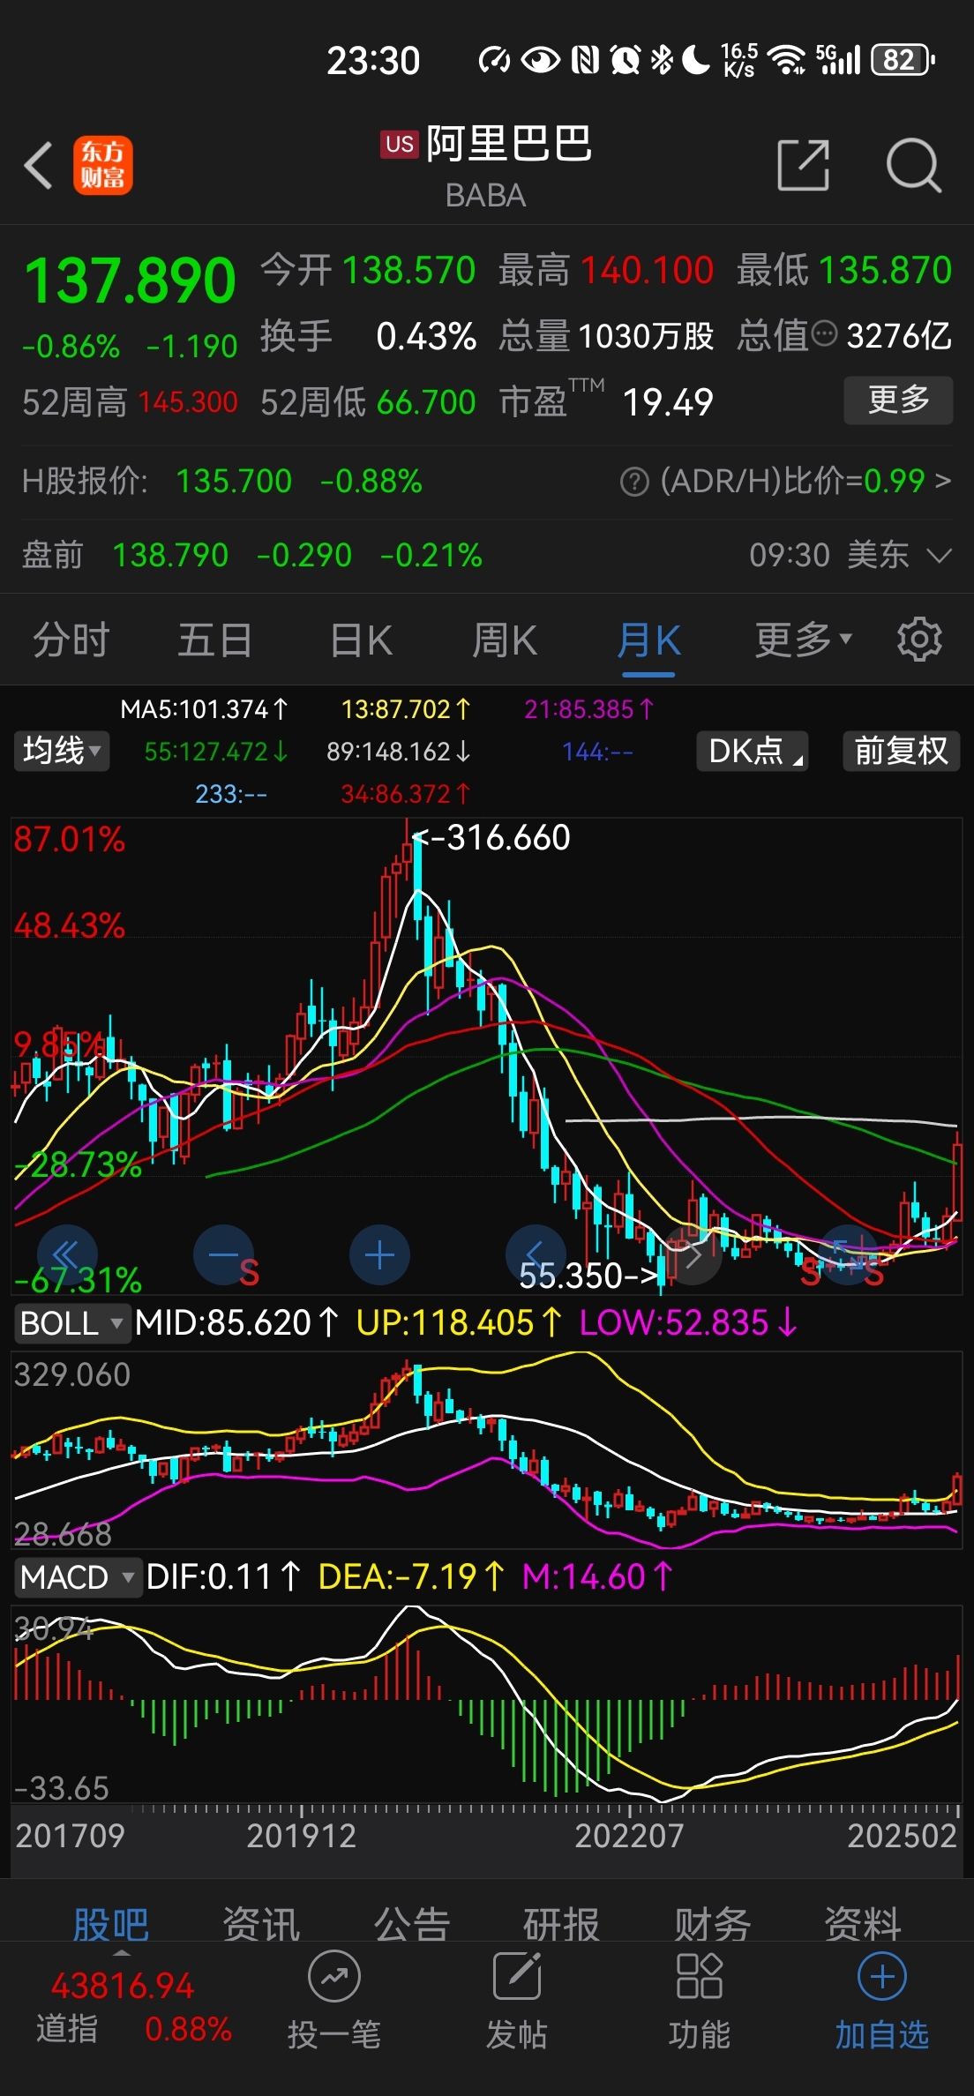Add stock via 加自选 icon
Image resolution: width=974 pixels, height=2096 pixels.
tap(882, 1977)
